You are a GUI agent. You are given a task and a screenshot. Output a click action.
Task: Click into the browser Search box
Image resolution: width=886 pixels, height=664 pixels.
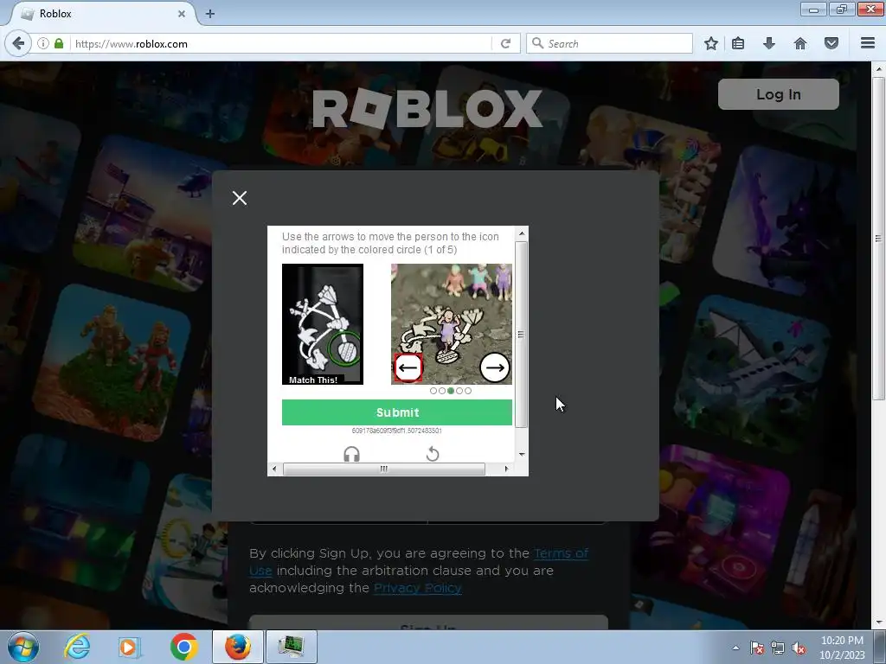(609, 43)
